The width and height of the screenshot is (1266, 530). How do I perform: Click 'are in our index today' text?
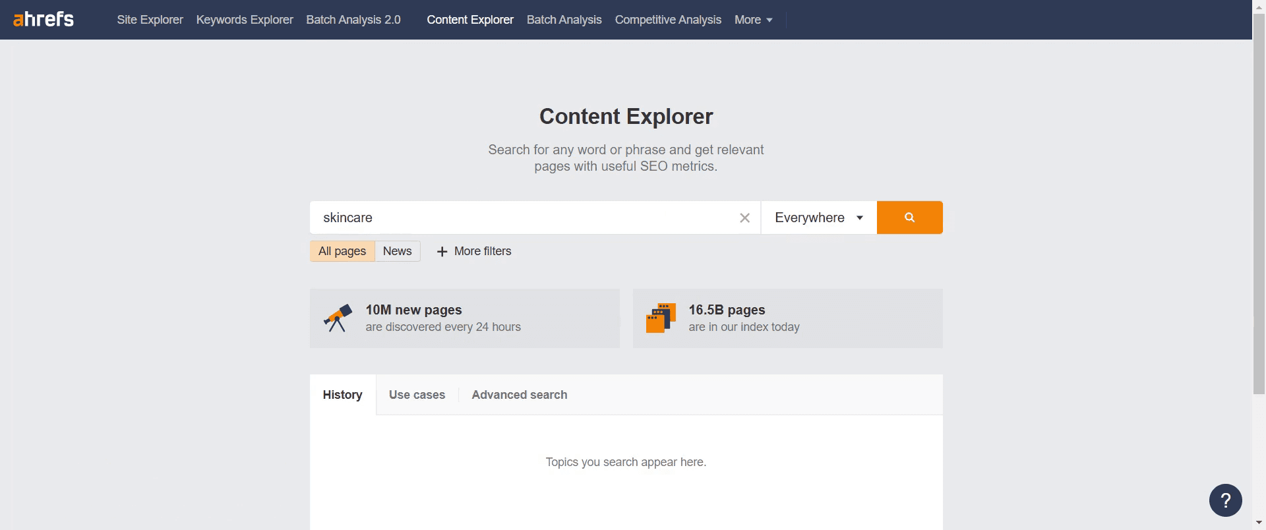[744, 327]
